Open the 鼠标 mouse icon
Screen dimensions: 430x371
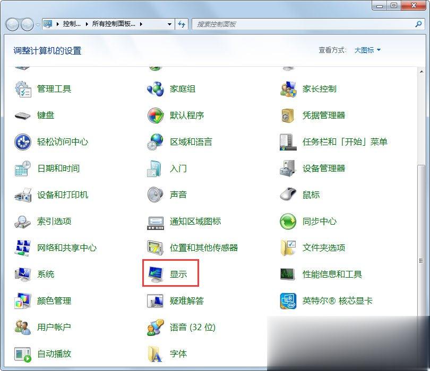288,194
